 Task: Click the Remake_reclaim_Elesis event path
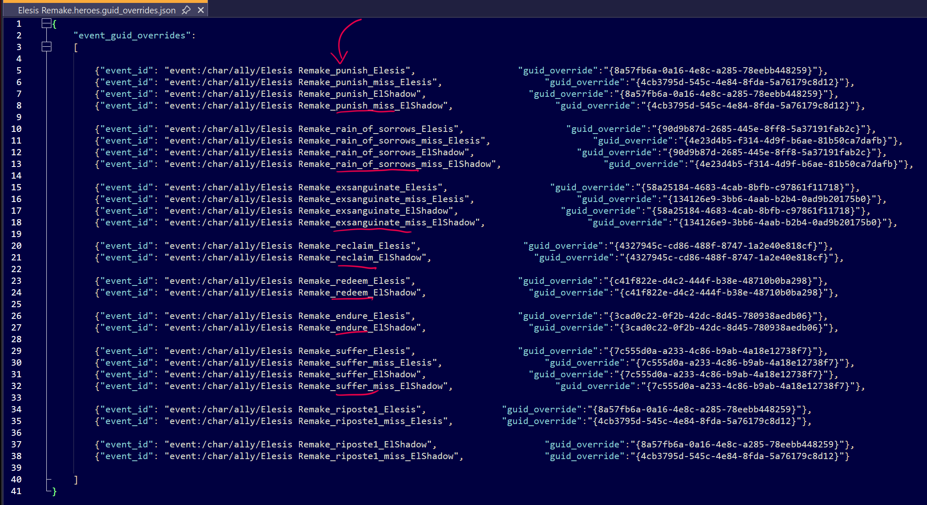coord(290,246)
